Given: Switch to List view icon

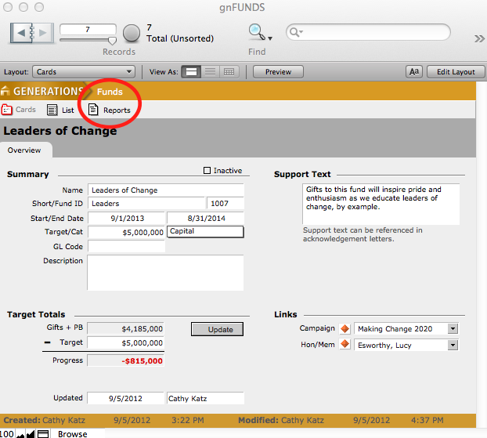Looking at the screenshot, I should pos(52,110).
